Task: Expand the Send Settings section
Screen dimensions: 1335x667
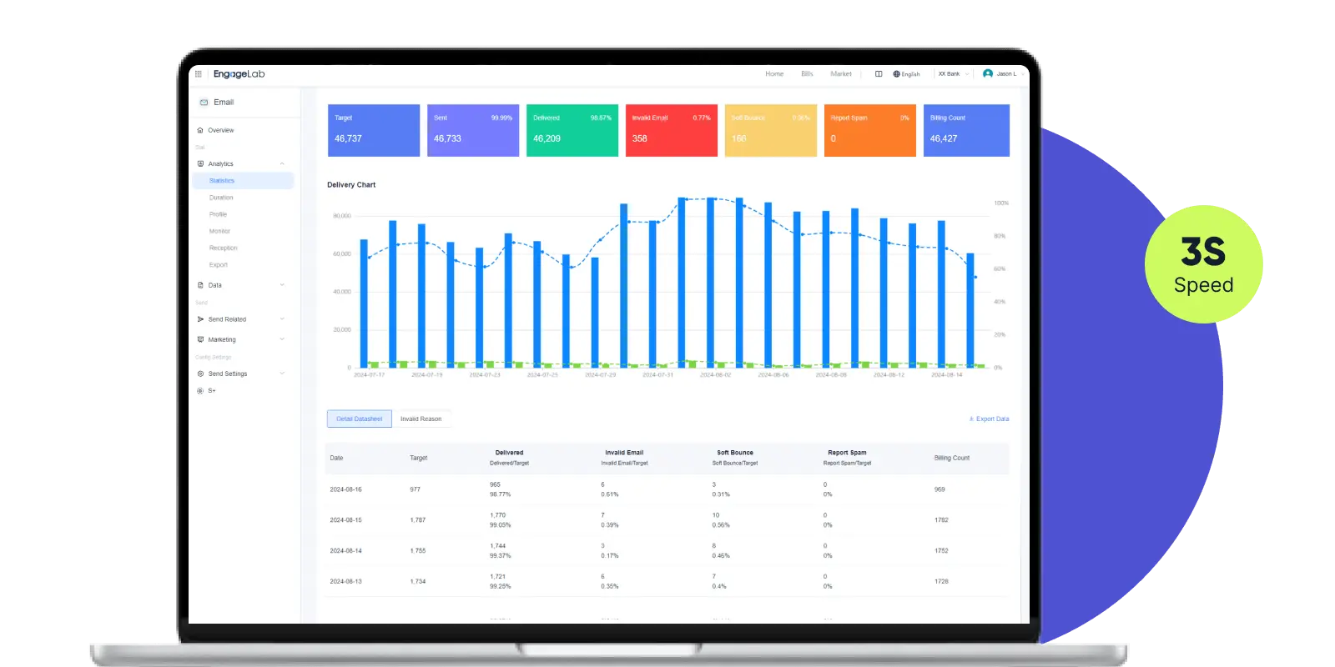Action: click(x=282, y=374)
